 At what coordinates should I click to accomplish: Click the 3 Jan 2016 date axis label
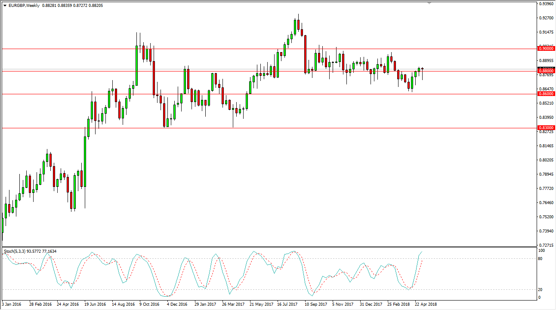(12, 303)
